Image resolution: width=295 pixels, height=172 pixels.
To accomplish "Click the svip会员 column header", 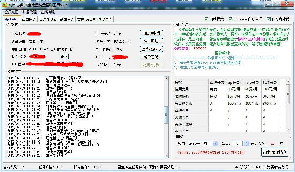I will pyautogui.click(x=252, y=82).
